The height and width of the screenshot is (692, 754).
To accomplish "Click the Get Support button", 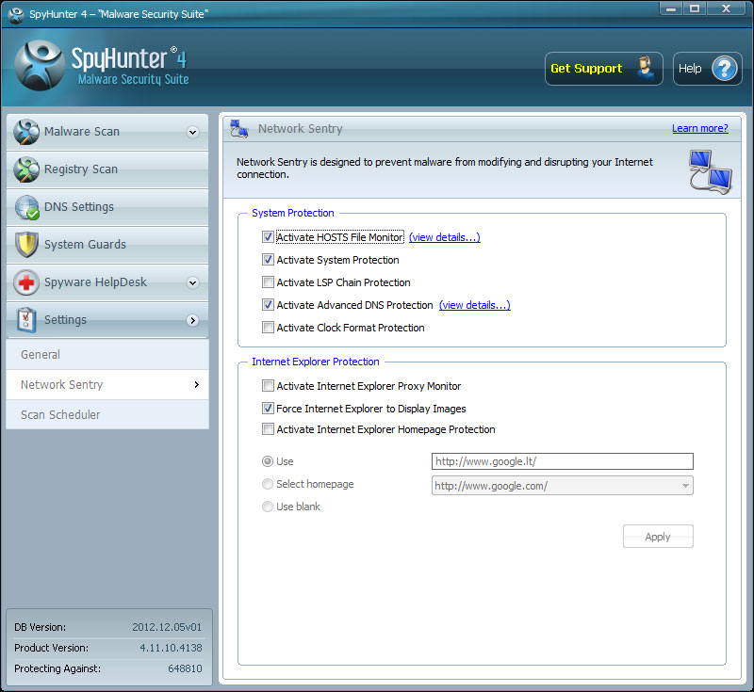I will pos(603,69).
